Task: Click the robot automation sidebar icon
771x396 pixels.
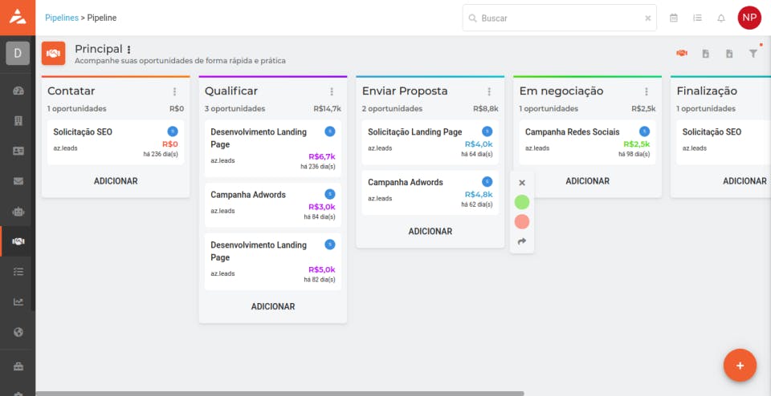Action: click(18, 212)
